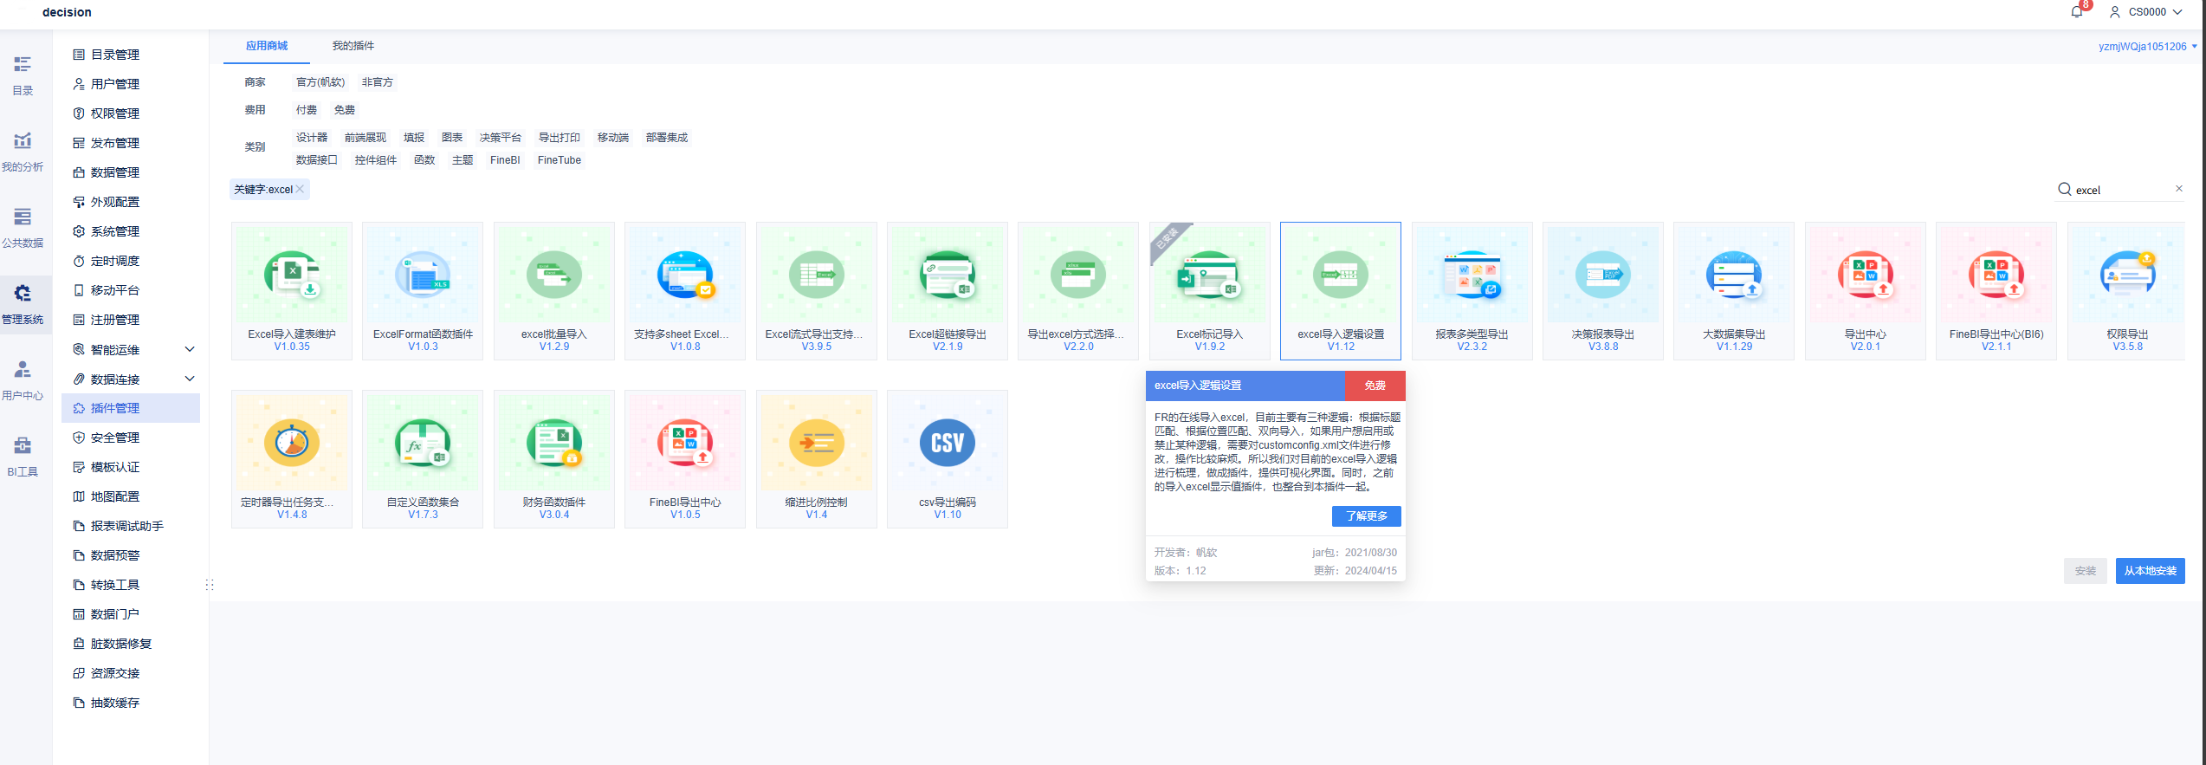The image size is (2206, 765).
Task: Clear the search box with X icon
Action: click(x=2178, y=189)
